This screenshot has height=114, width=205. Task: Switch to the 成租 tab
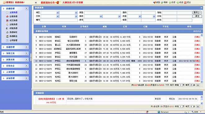(x=105, y=27)
